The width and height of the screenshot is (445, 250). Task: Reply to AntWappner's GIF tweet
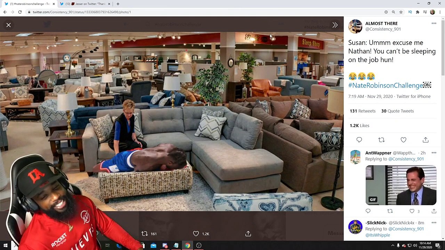368,211
